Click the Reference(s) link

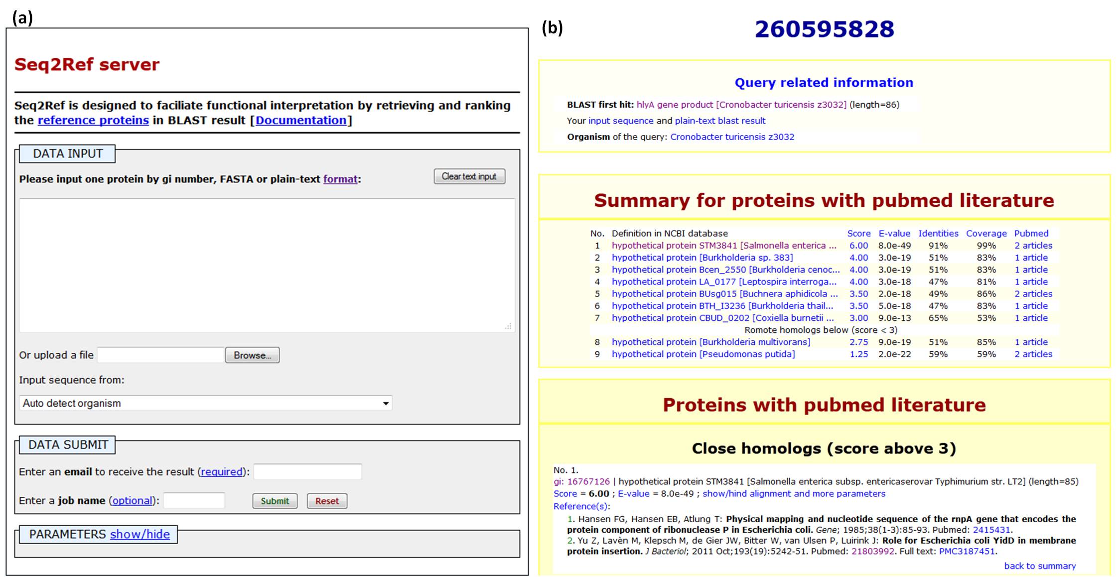[581, 506]
